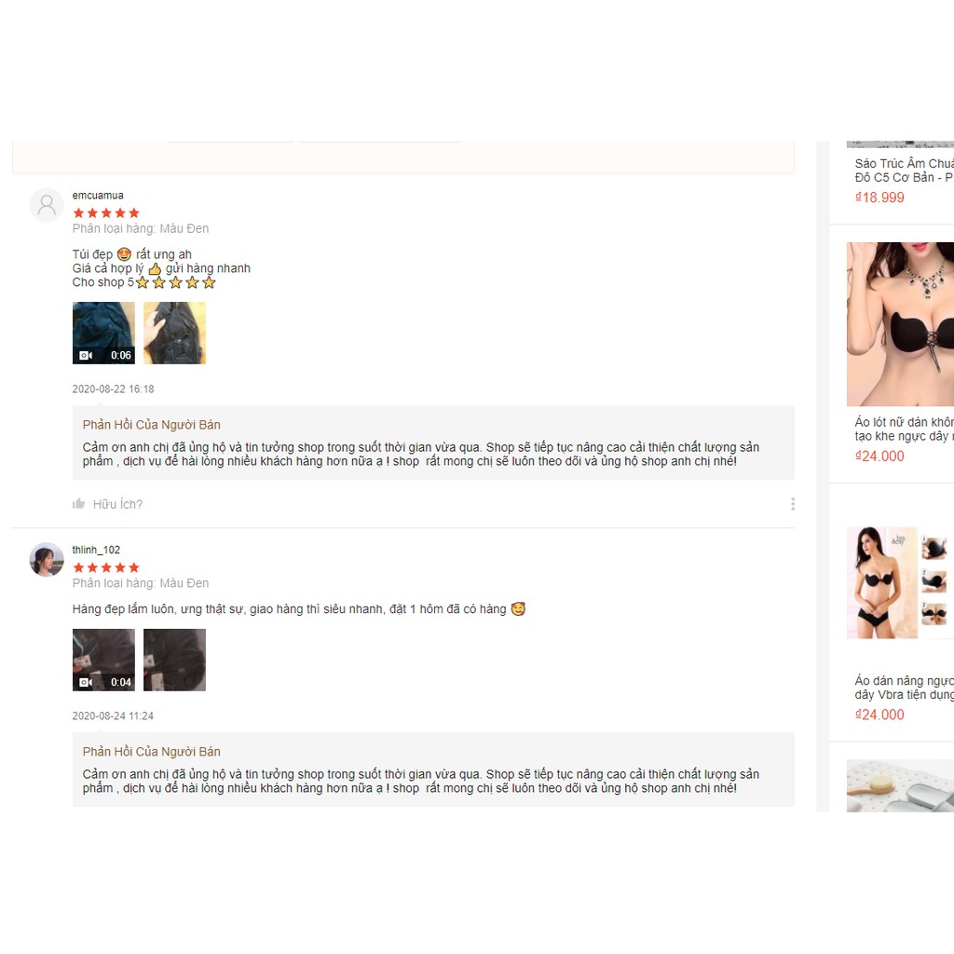
Task: Click the emcuamua username
Action: coord(98,196)
